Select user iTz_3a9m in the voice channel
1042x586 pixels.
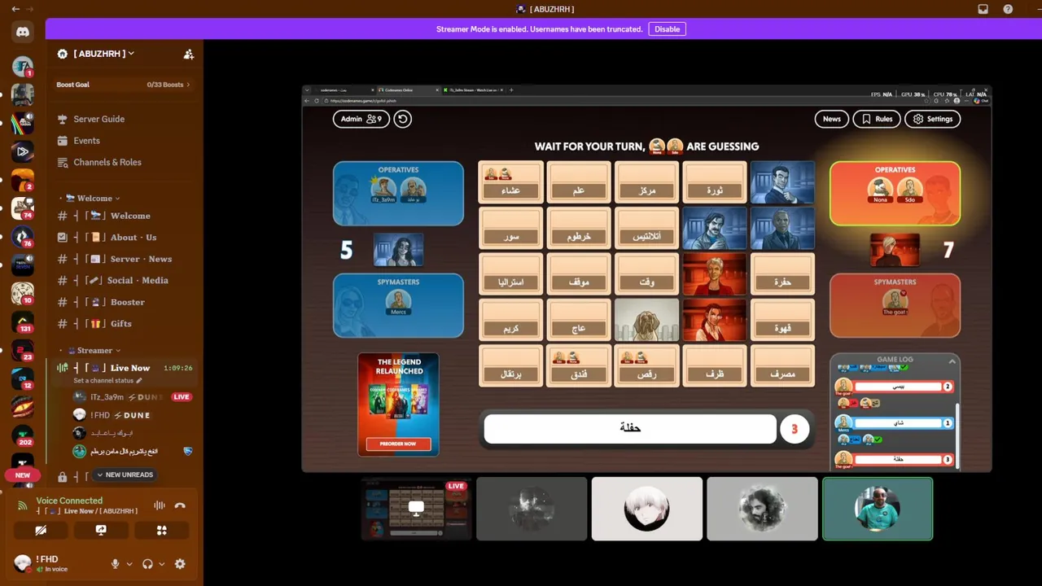133,397
